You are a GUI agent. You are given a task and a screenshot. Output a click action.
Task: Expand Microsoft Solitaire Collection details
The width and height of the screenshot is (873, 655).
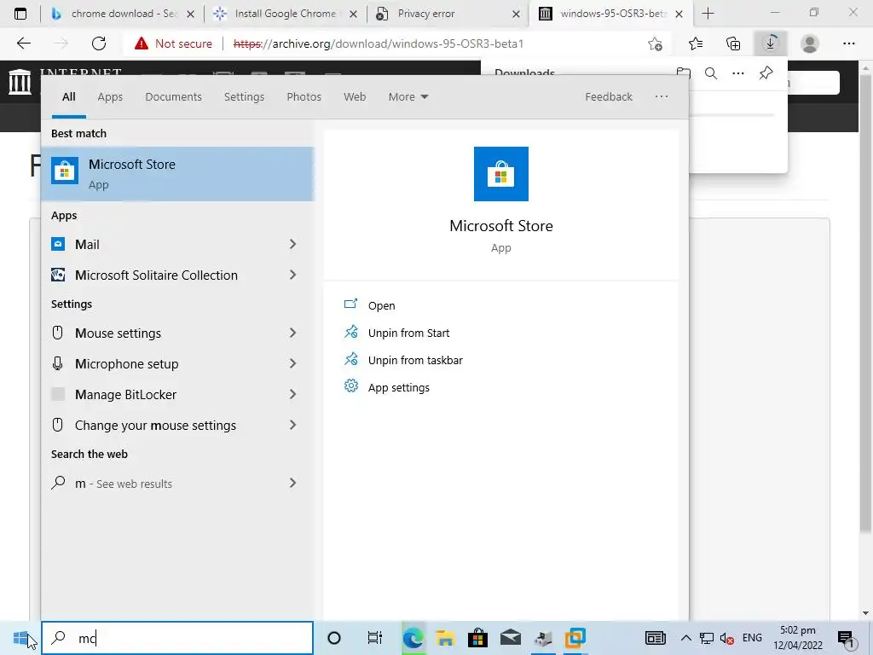[293, 275]
